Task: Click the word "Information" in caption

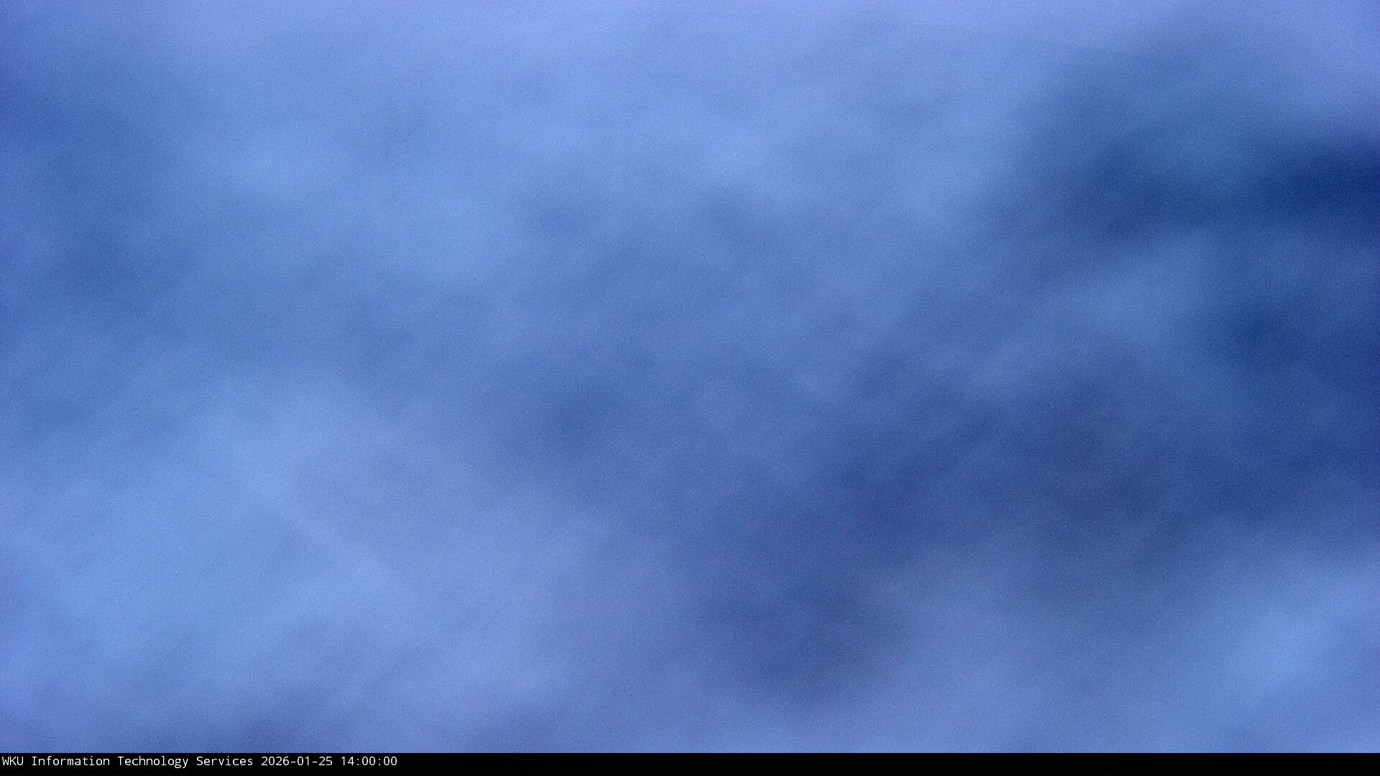Action: click(x=70, y=761)
